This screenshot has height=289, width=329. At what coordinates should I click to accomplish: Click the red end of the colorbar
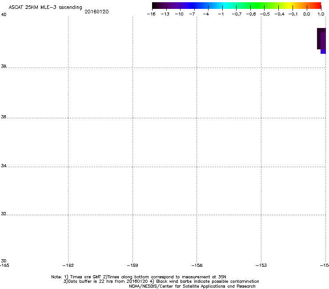(318, 5)
